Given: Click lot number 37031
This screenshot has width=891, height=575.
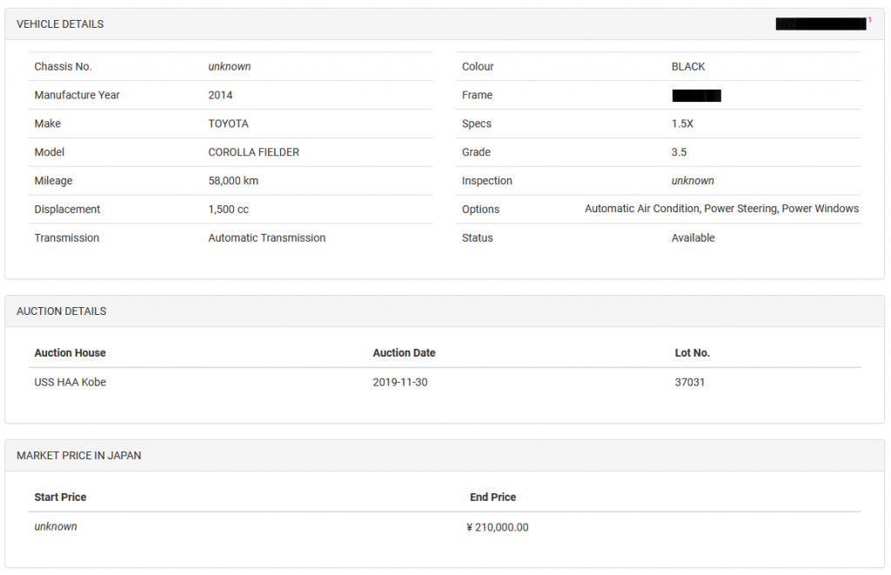Looking at the screenshot, I should click(x=689, y=382).
